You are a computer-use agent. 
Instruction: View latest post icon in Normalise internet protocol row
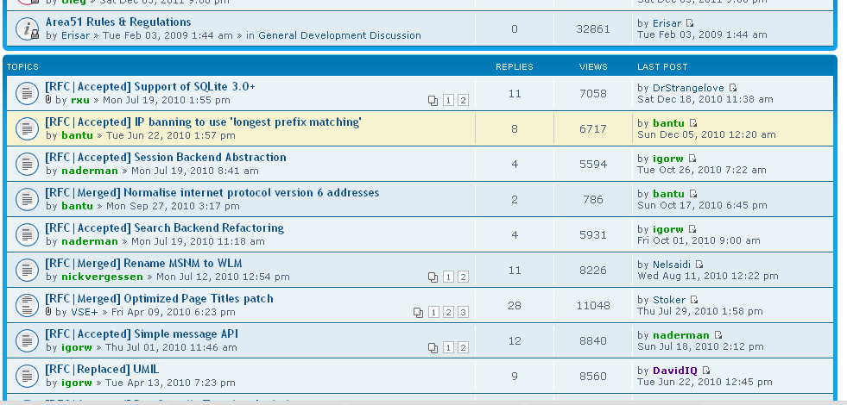(693, 194)
